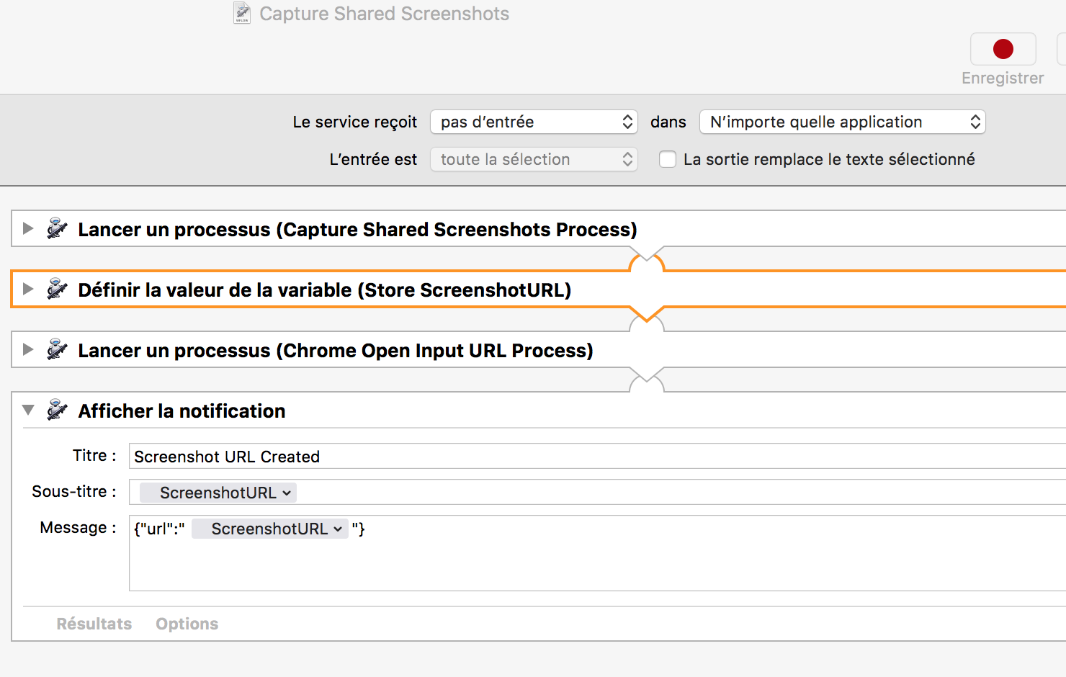Click the workflow document icon in title bar
1066x677 pixels.
[x=242, y=13]
